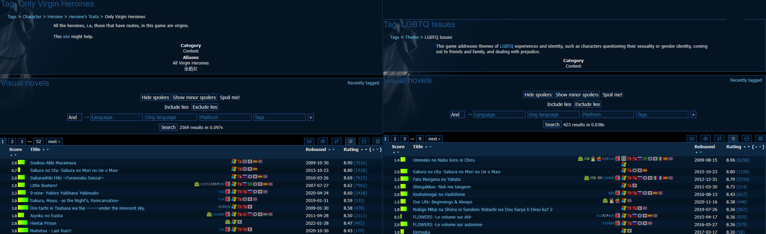Select Hide spoilers in LGBTQ Issues pane
Image resolution: width=766 pixels, height=234 pixels.
pyautogui.click(x=538, y=95)
